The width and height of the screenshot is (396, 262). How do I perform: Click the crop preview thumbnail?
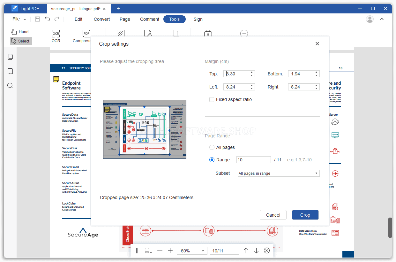[x=145, y=129]
